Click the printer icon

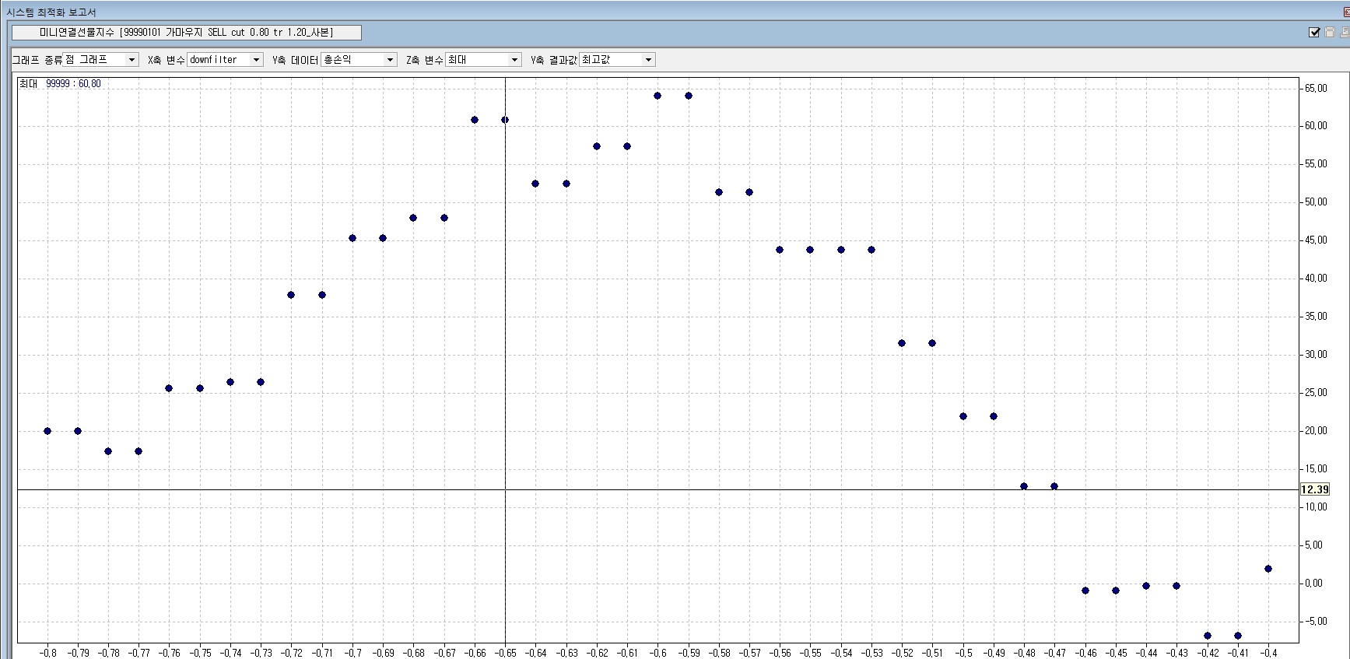(x=1345, y=33)
